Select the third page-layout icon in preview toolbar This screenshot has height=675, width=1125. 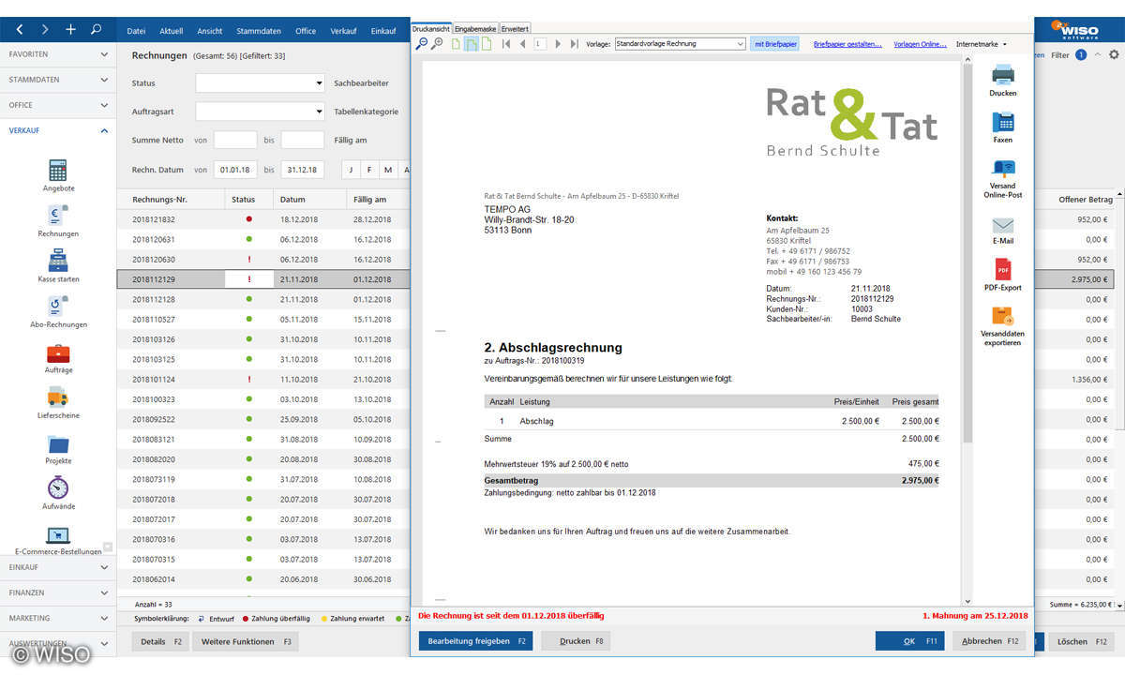[487, 44]
